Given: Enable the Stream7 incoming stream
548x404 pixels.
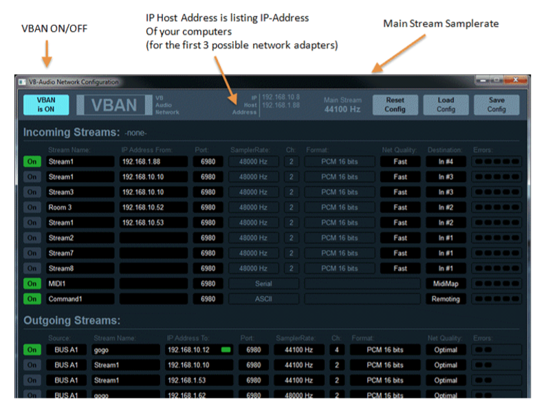Looking at the screenshot, I should (32, 253).
